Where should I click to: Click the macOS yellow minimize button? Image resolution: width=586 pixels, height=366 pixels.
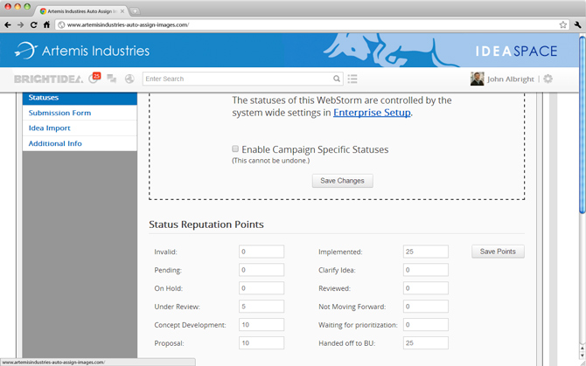coord(17,6)
